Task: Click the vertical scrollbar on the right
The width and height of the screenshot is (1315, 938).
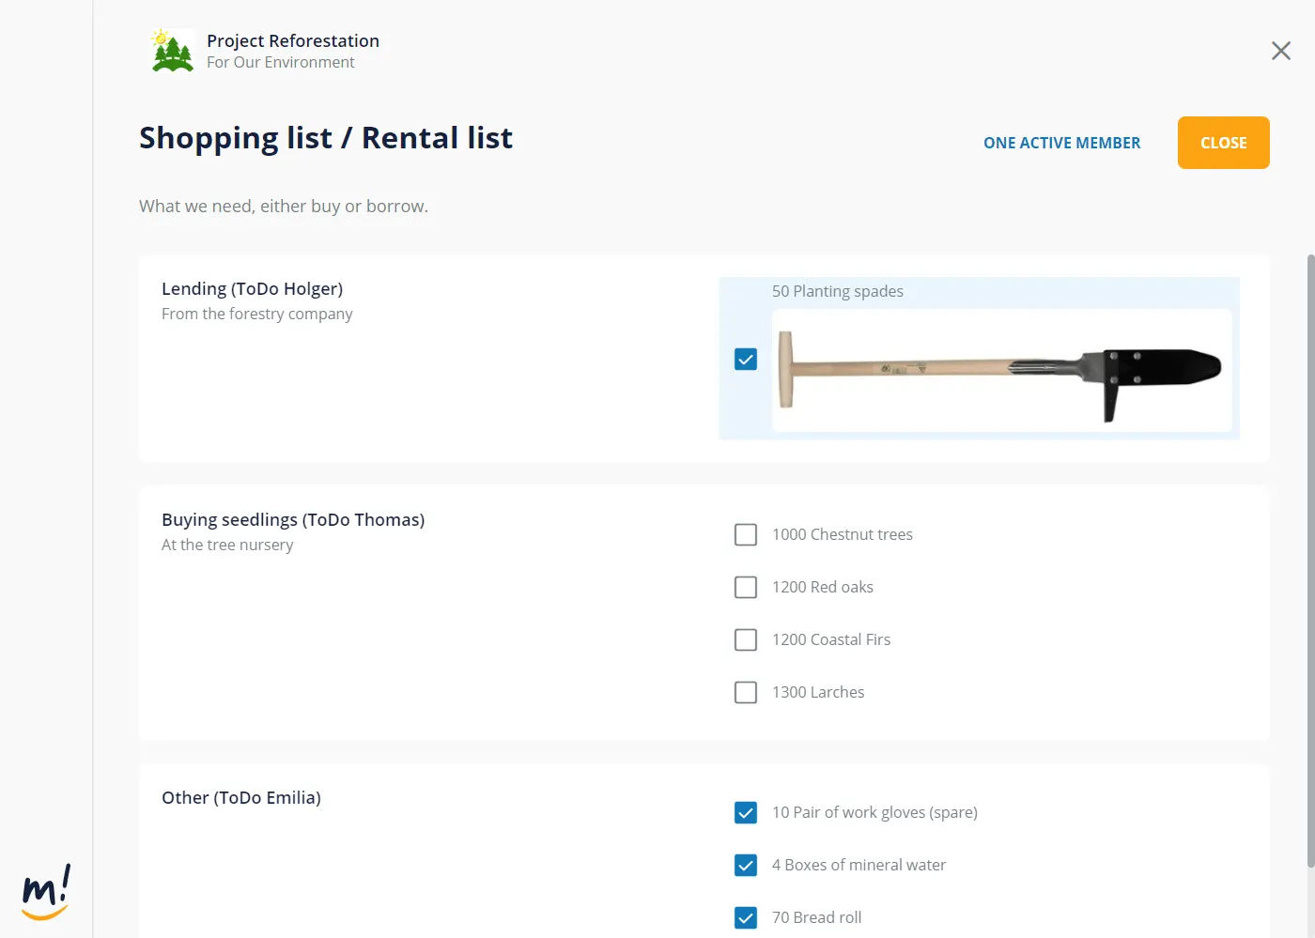Action: tap(1310, 561)
